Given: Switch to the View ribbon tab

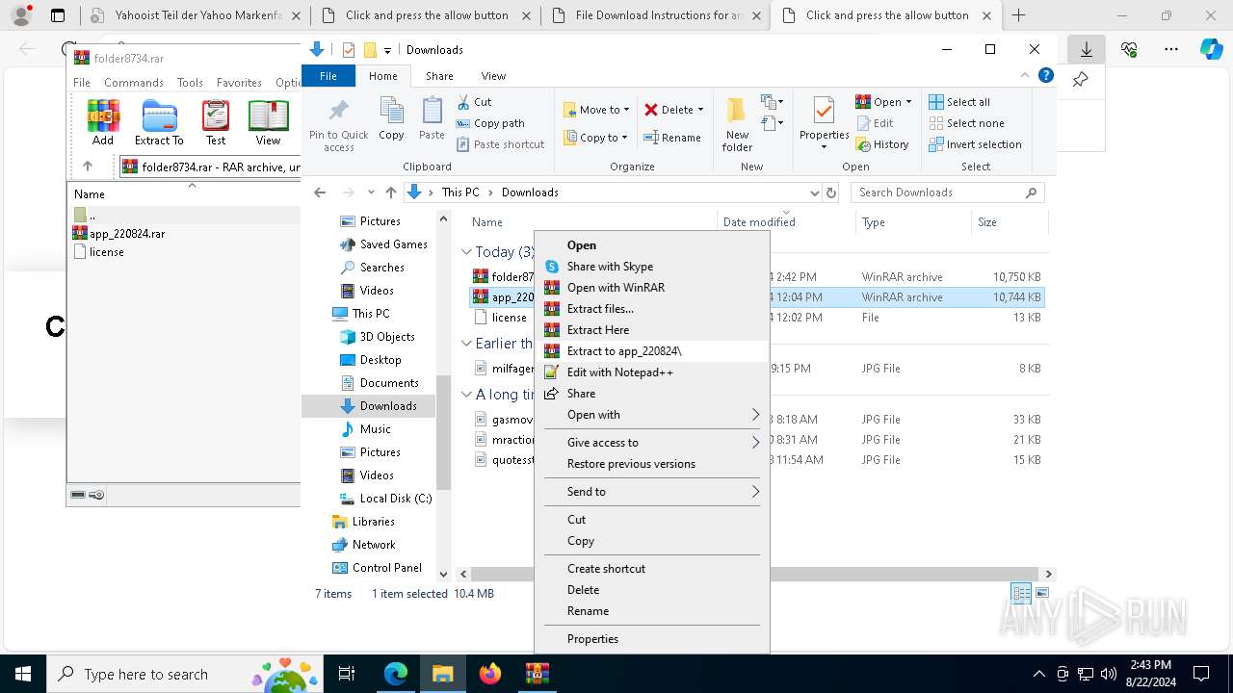Looking at the screenshot, I should point(493,76).
